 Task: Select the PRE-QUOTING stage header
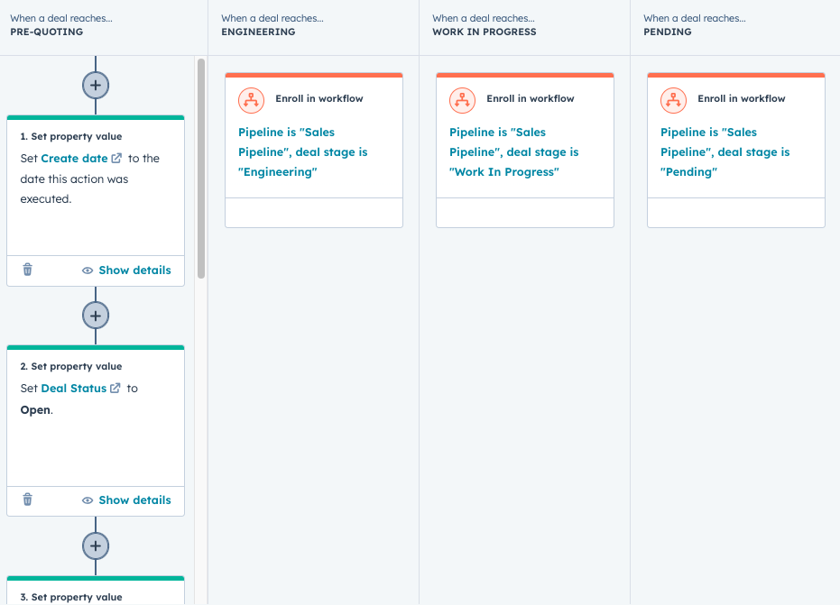pos(47,31)
